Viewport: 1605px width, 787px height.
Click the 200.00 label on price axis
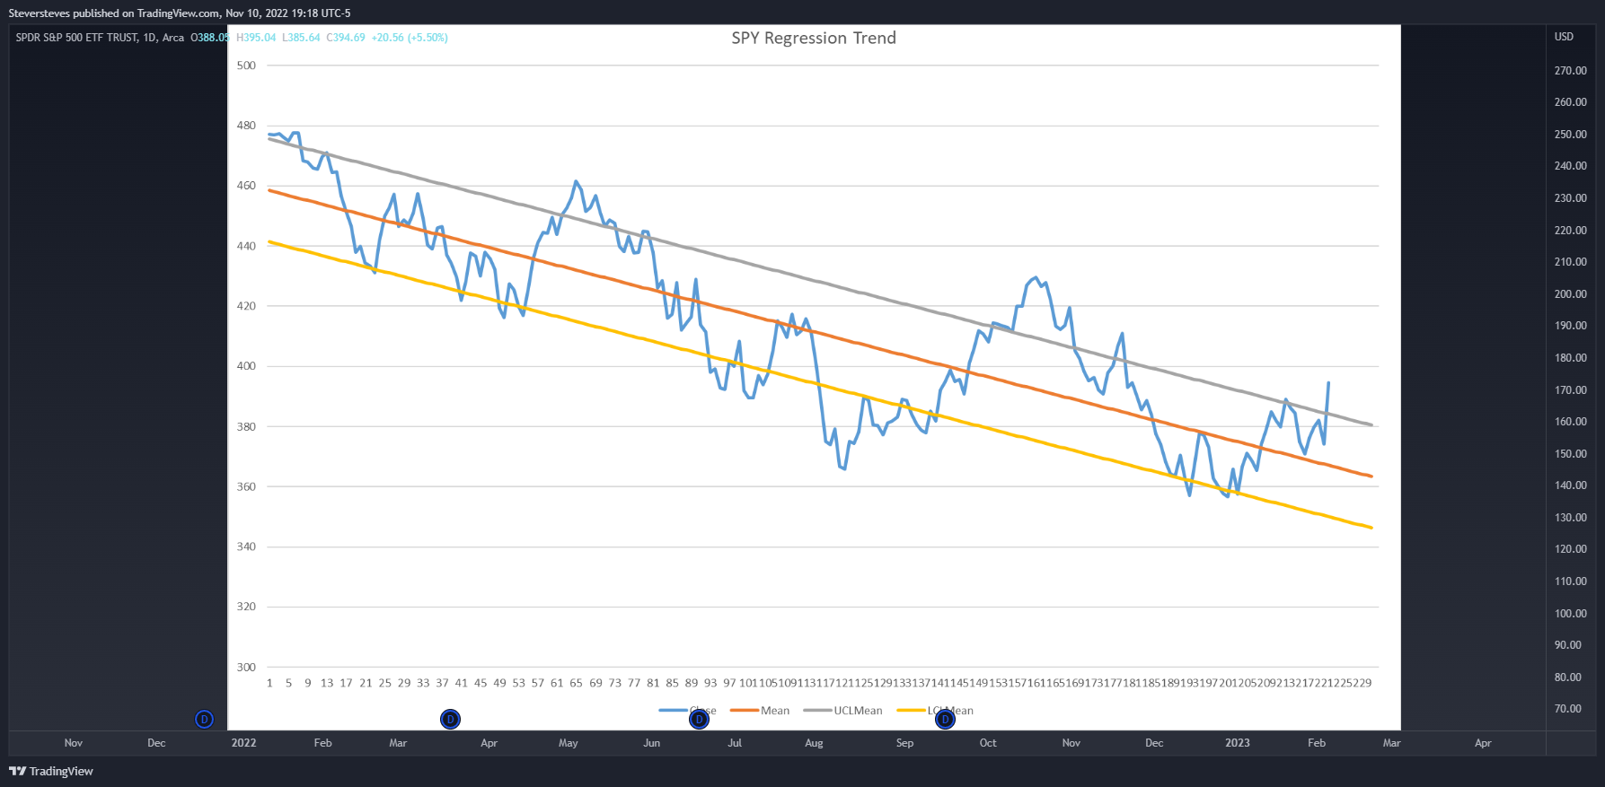(x=1570, y=293)
